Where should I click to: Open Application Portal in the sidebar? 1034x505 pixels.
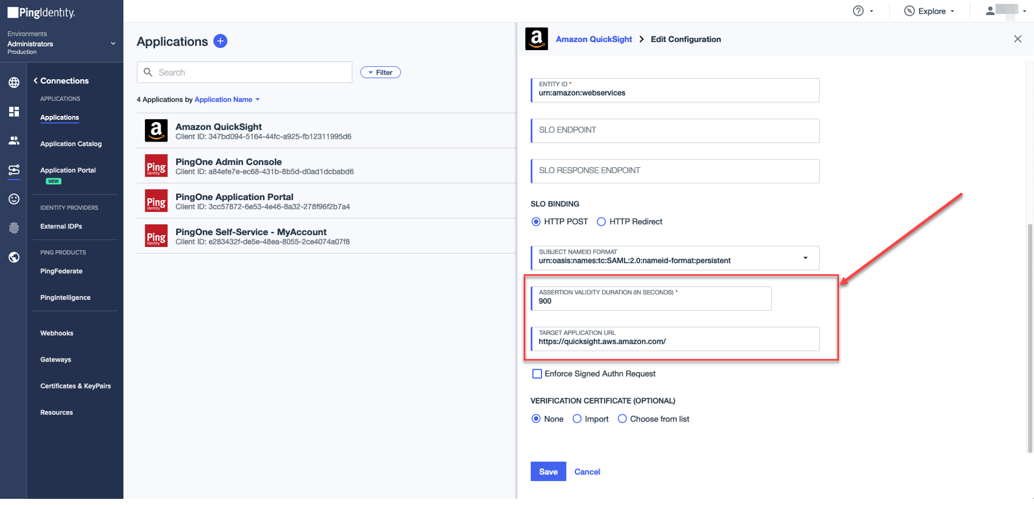(x=68, y=171)
